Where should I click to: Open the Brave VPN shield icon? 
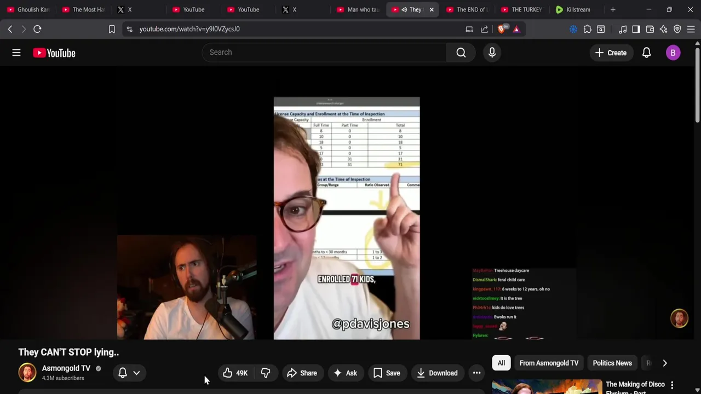(x=677, y=29)
